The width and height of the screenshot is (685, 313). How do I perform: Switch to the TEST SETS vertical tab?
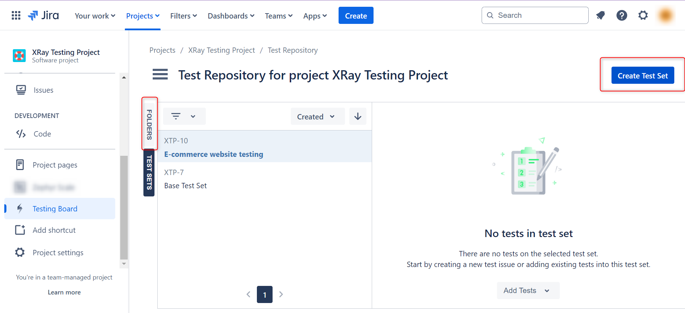[149, 173]
